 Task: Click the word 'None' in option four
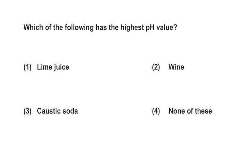pyautogui.click(x=177, y=111)
